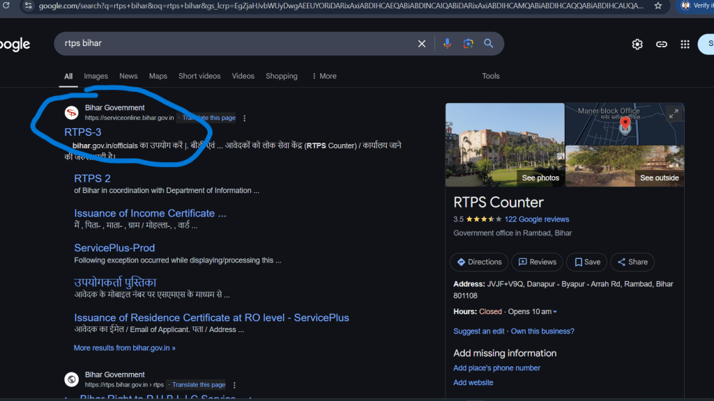Viewport: 714px width, 401px height.
Task: Open Reviews for RTPS Counter
Action: 538,262
